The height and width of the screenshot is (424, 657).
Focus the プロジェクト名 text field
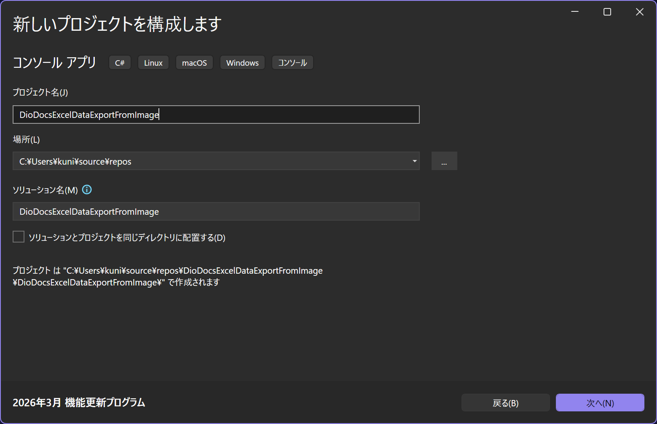click(216, 115)
